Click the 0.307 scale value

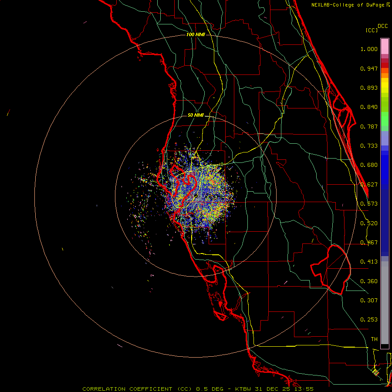(x=369, y=300)
